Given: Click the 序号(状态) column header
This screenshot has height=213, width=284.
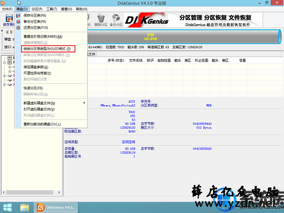Looking at the screenshot, I should point(116,61).
